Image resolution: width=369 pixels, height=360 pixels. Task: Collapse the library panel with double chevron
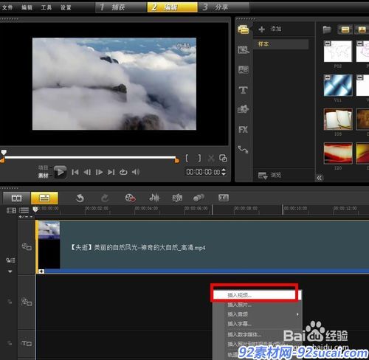[x=320, y=178]
